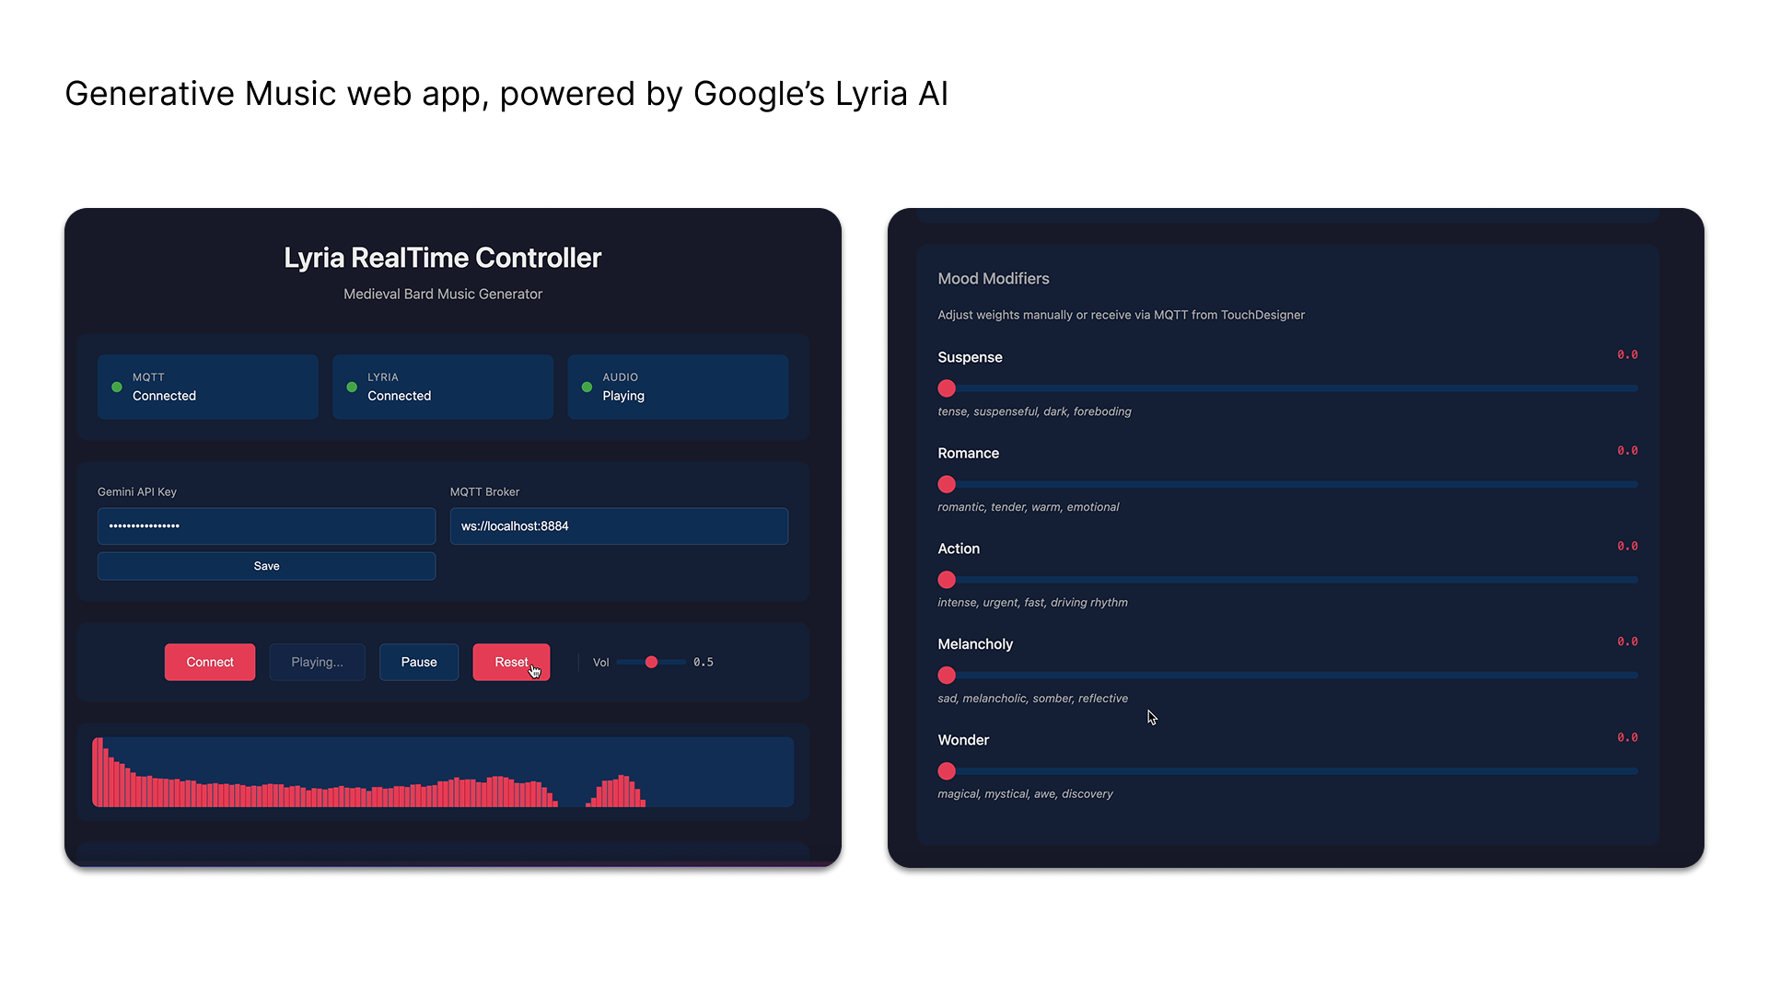Click the Wonder slider handle
Image resolution: width=1768 pixels, height=994 pixels.
(947, 771)
